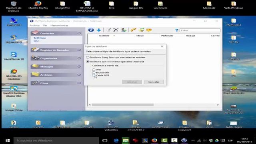256x144 pixels.
Task: Show hidden tray icons chevron
Action: (193, 140)
